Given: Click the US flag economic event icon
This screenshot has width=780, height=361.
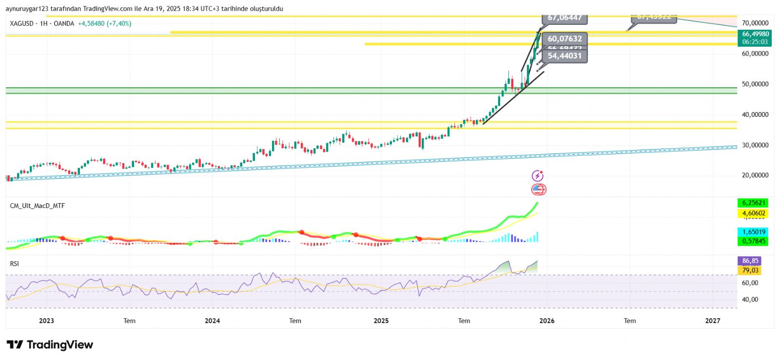Looking at the screenshot, I should (538, 190).
